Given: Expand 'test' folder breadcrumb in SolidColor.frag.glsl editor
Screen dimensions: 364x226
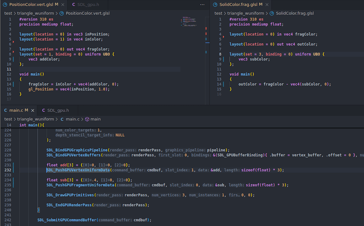Looking at the screenshot, I should (218, 13).
